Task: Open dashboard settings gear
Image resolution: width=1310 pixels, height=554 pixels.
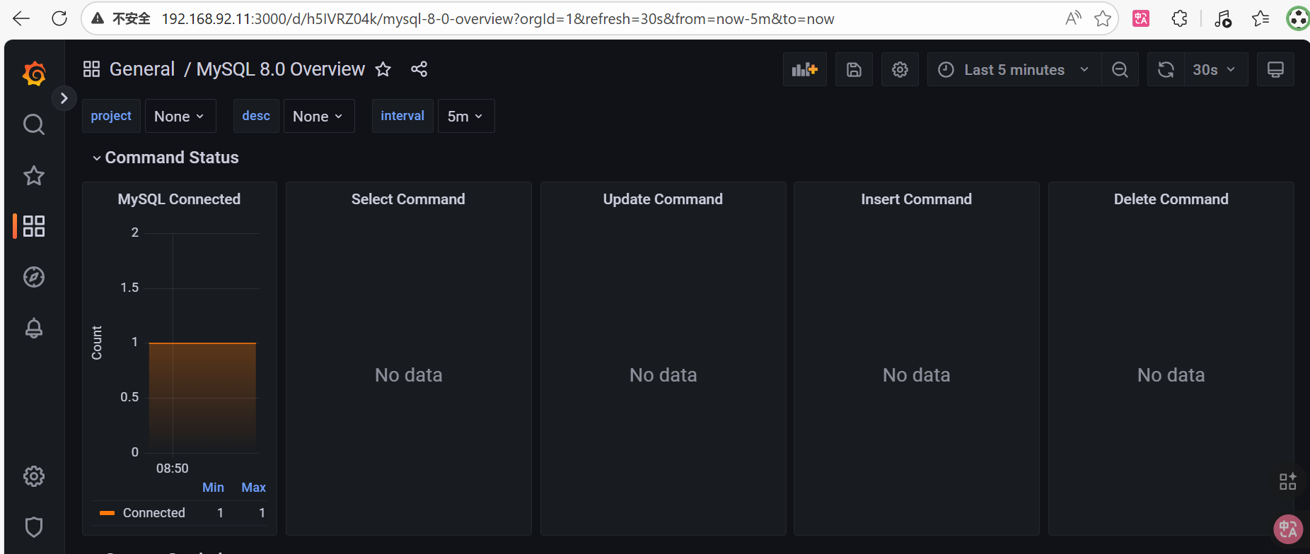Action: pyautogui.click(x=900, y=69)
